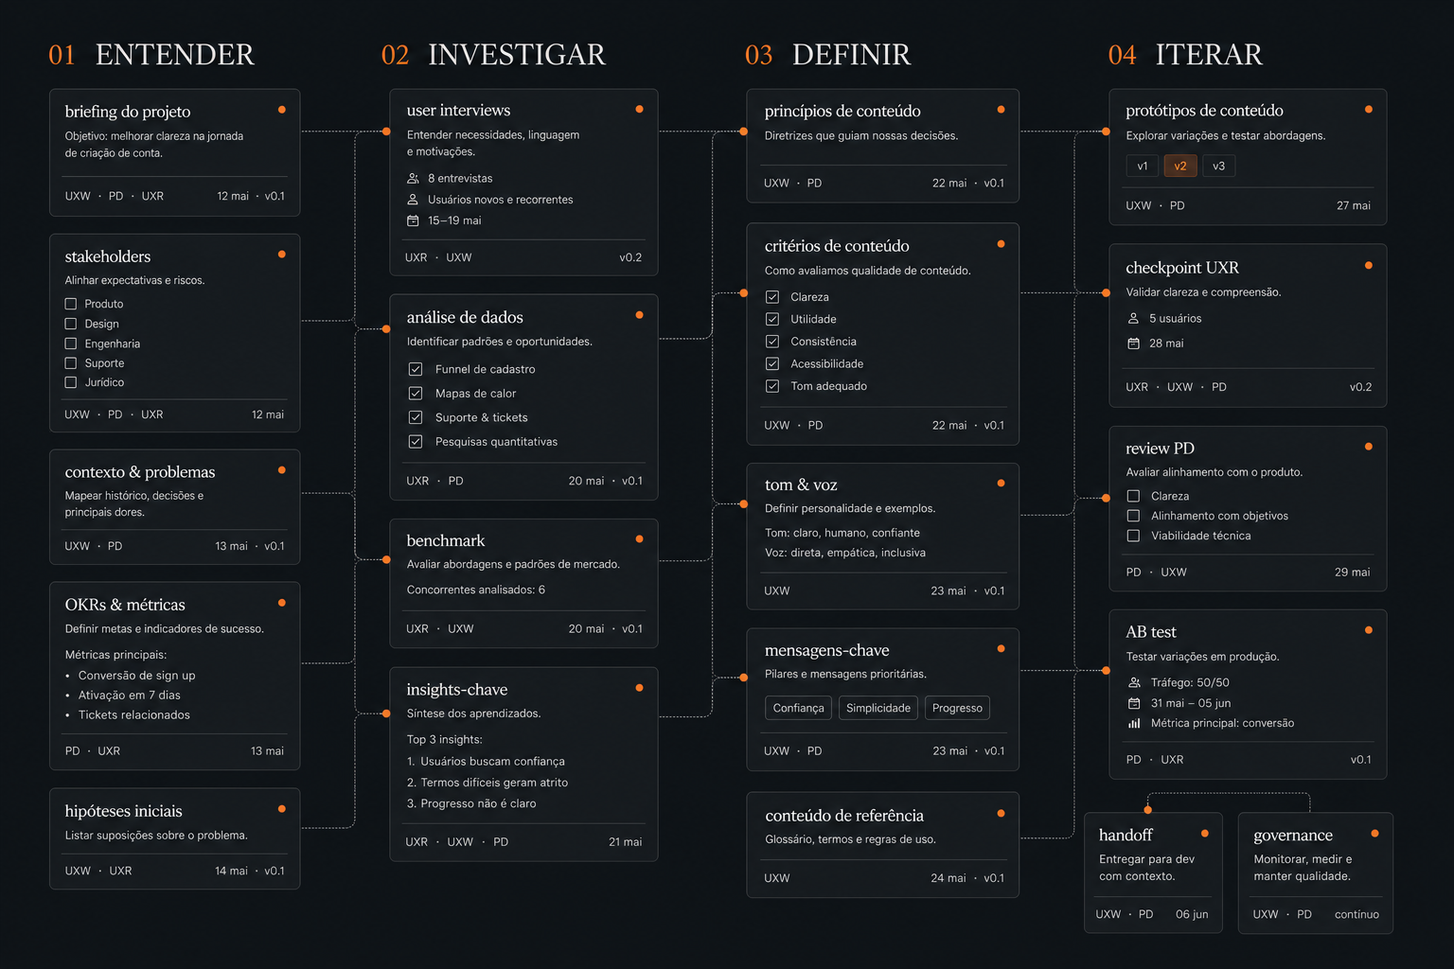Open the governance card

[1316, 873]
